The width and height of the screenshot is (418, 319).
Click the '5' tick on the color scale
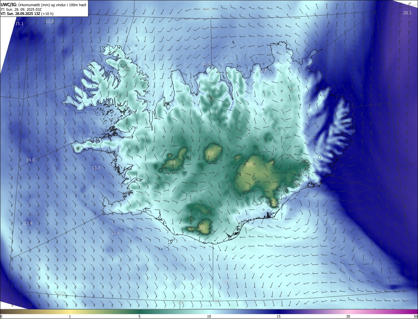pyautogui.click(x=139, y=316)
